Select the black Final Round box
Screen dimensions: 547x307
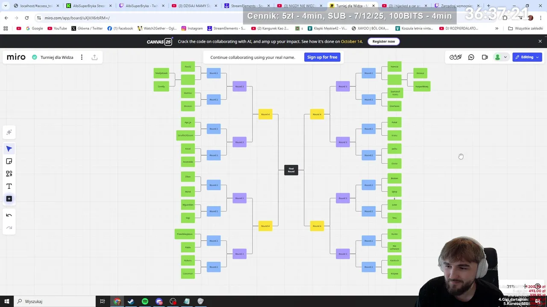[x=291, y=170]
